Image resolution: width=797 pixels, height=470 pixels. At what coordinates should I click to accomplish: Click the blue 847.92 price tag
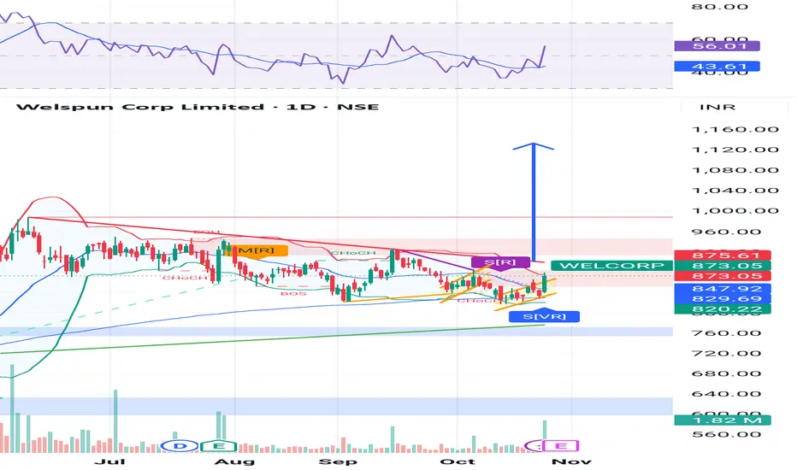point(723,289)
